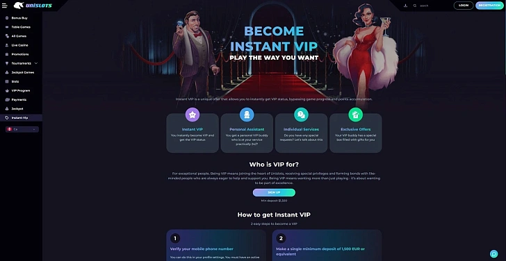Click the download icon in header
506x261 pixels.
pyautogui.click(x=406, y=6)
